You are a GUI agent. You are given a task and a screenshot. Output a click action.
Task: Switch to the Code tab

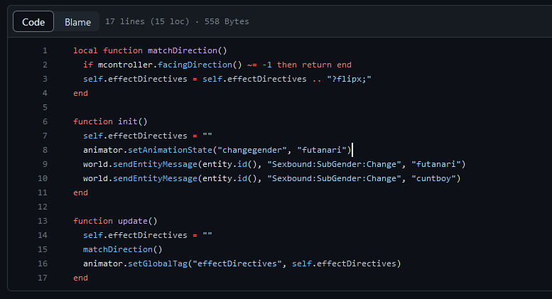33,21
